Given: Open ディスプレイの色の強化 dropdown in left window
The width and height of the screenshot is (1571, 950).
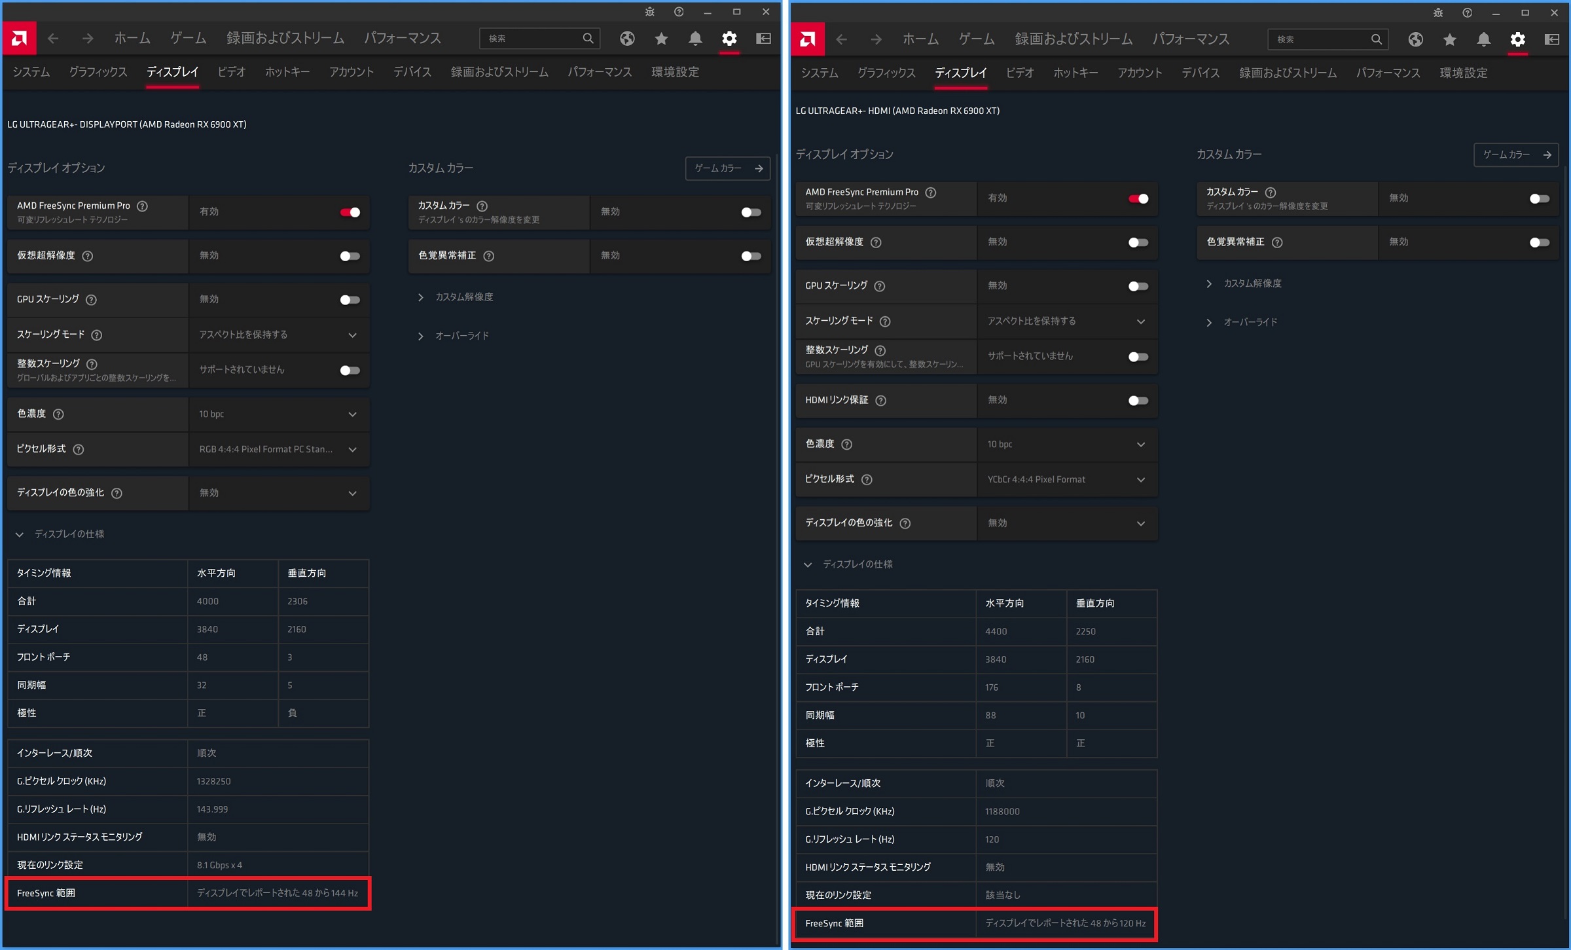Looking at the screenshot, I should pos(279,493).
